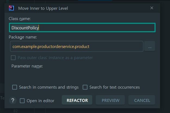The height and width of the screenshot is (113, 170).
Task: Browse packages with the ellipsis button
Action: click(x=150, y=46)
